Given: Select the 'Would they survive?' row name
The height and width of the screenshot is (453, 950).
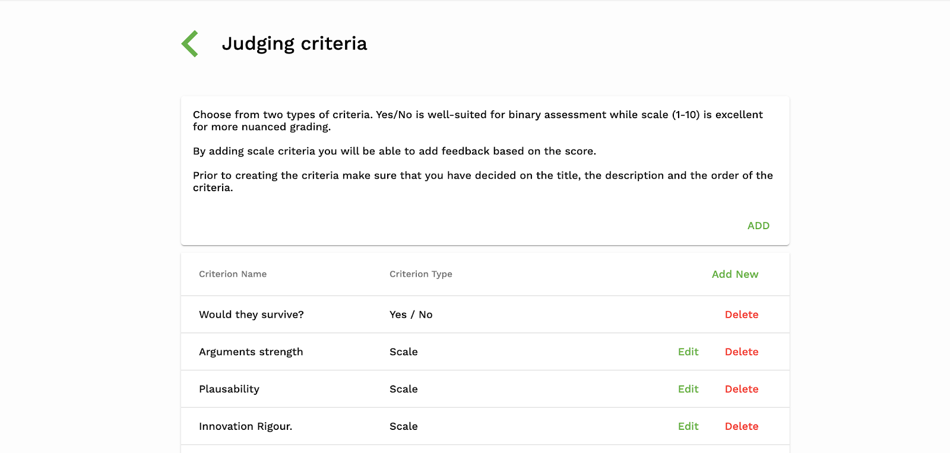Looking at the screenshot, I should (251, 315).
